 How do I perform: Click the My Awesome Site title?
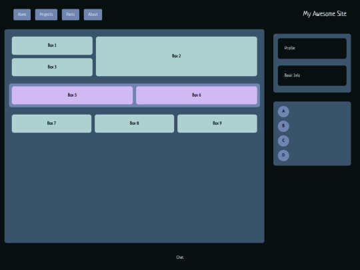325,14
